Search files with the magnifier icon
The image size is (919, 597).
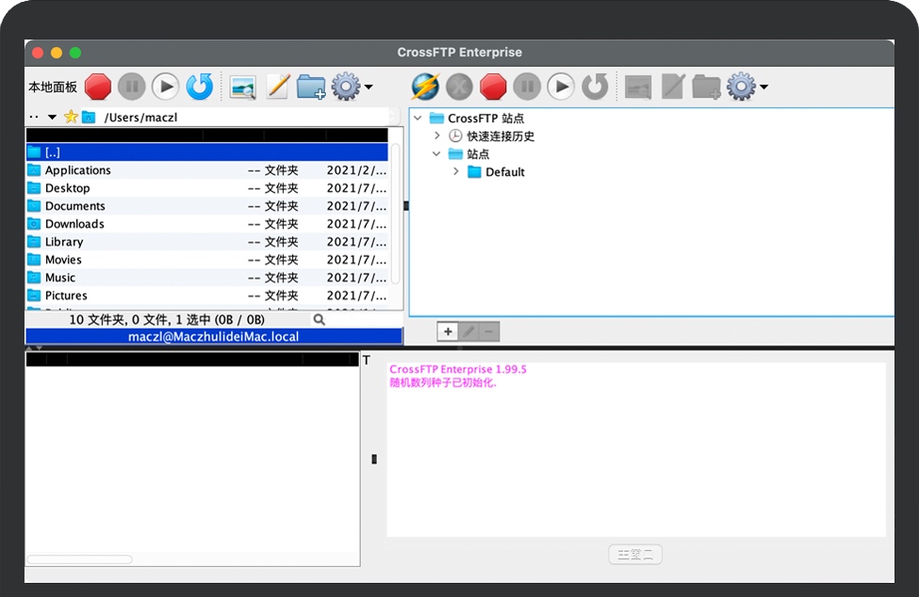(x=319, y=319)
